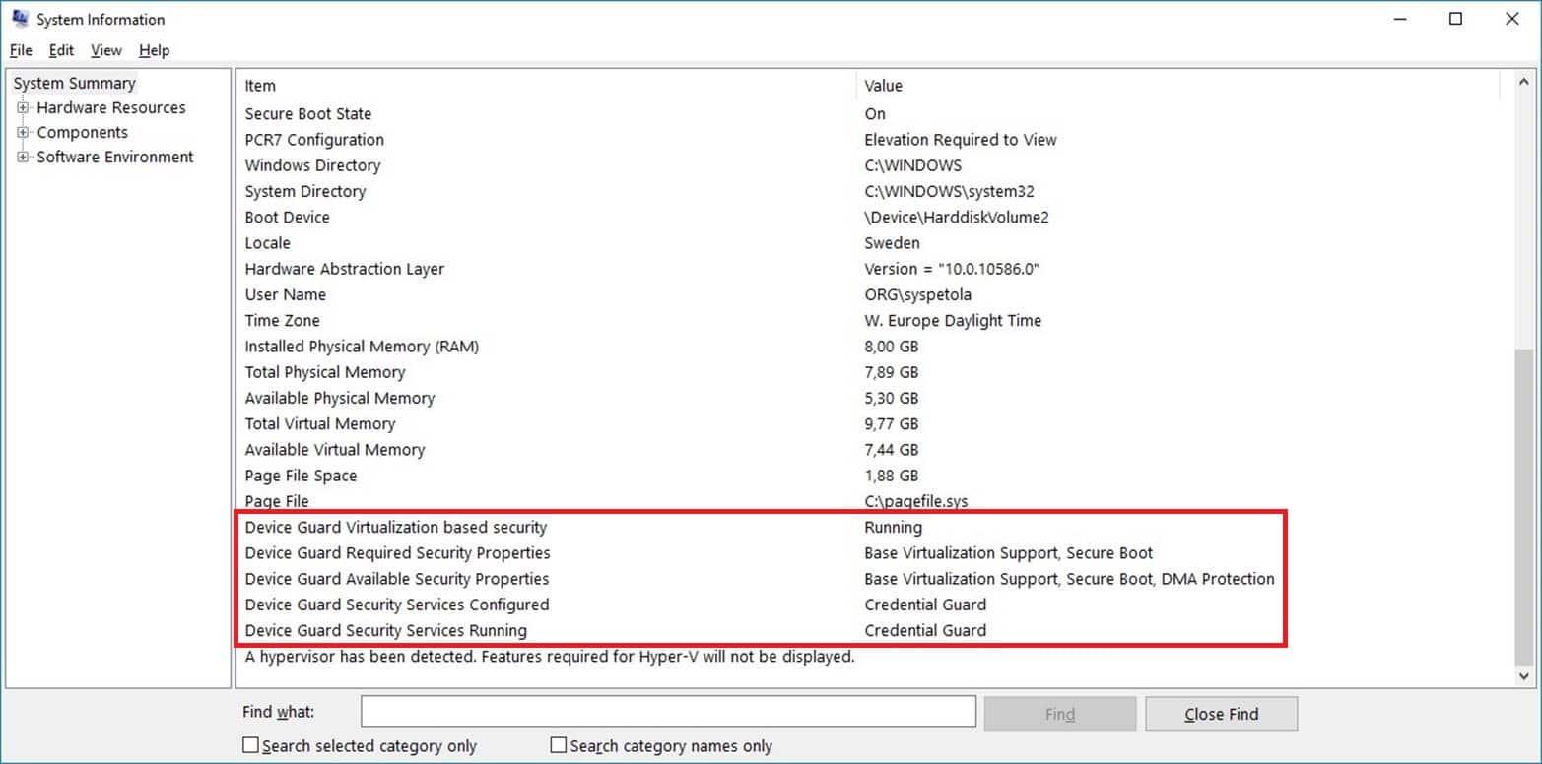The height and width of the screenshot is (764, 1542).
Task: Select the User Name row
Action: click(867, 294)
